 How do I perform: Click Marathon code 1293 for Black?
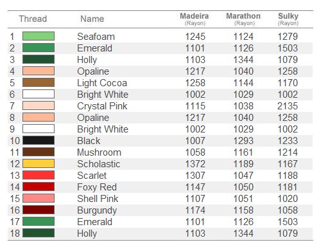click(x=243, y=141)
